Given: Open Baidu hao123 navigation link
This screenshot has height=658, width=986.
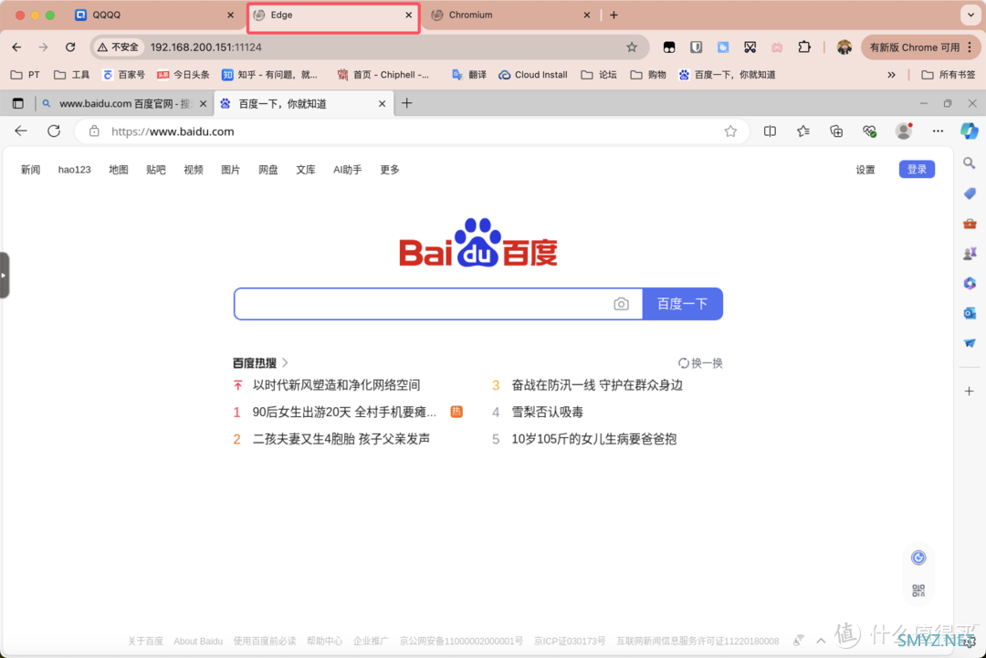Looking at the screenshot, I should tap(74, 170).
